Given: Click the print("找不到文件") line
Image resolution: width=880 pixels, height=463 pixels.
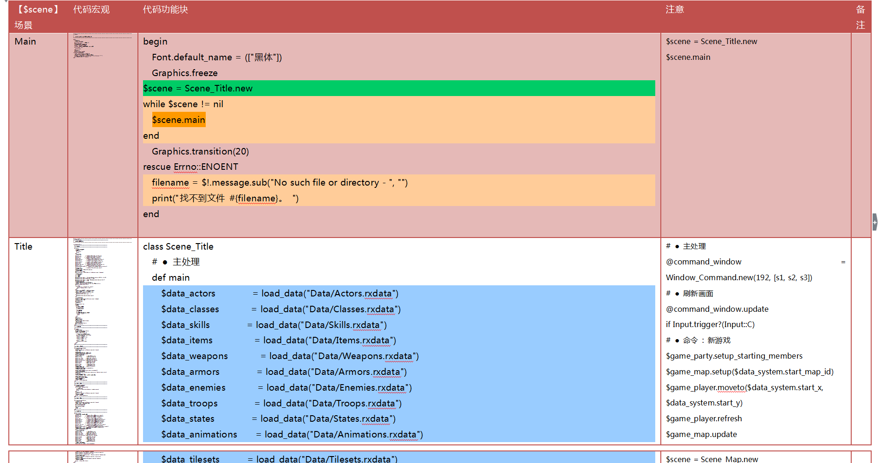Looking at the screenshot, I should click(x=225, y=198).
